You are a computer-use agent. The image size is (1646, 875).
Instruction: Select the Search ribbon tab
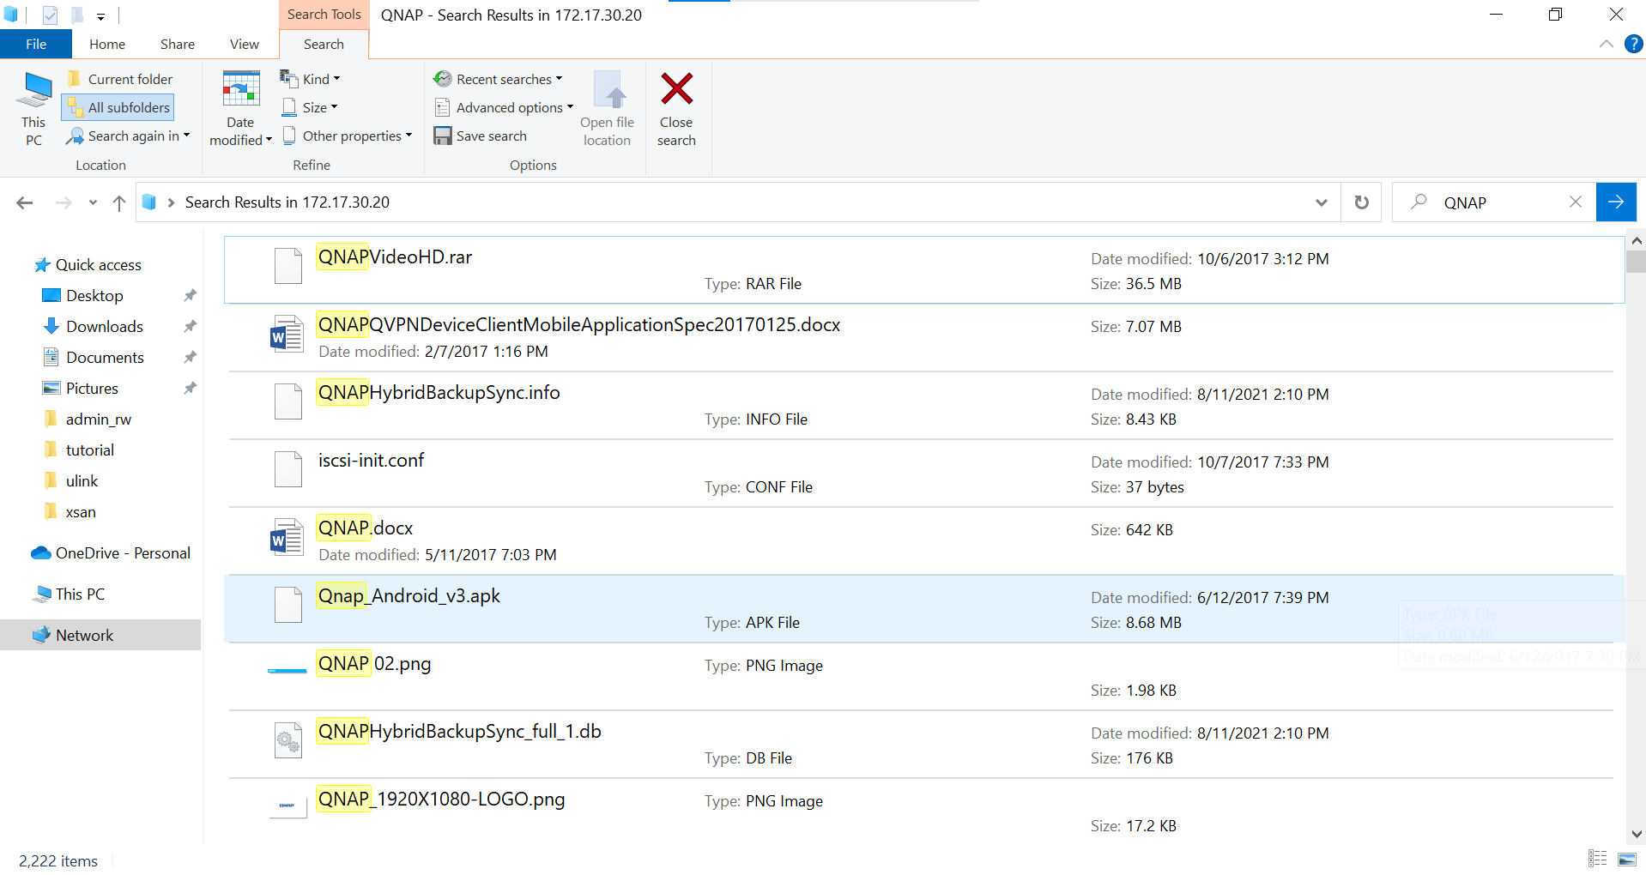click(324, 44)
